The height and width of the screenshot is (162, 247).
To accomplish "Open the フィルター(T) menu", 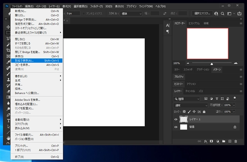I will 96,6.
